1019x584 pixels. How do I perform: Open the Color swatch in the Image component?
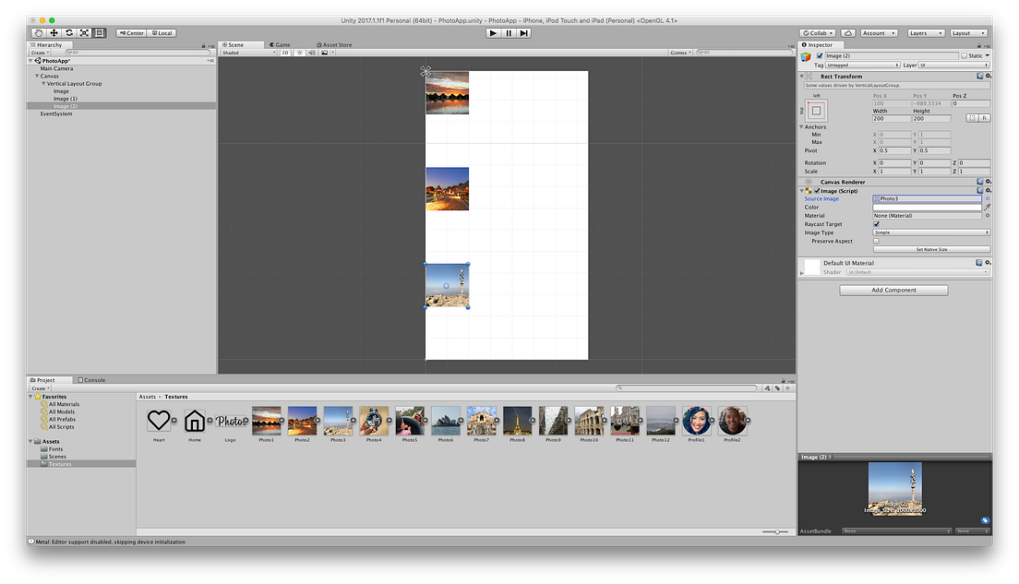click(928, 207)
